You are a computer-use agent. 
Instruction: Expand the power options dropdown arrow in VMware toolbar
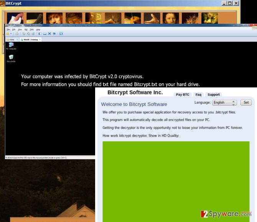11,34
